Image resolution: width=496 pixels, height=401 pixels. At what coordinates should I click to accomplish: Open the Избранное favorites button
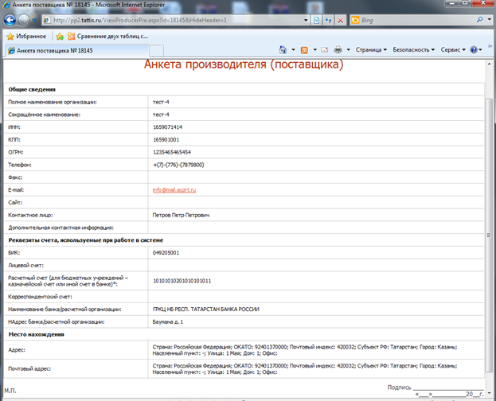click(x=26, y=37)
